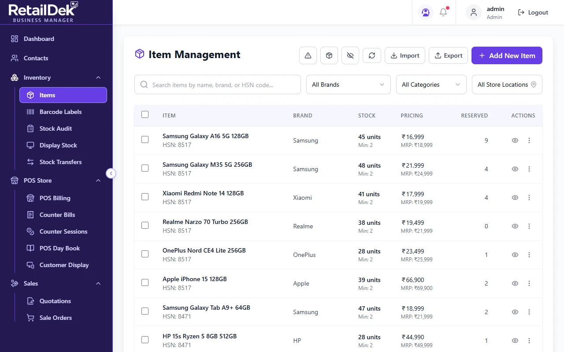564x352 pixels.
Task: View Xiaomi Redmi Note 14 eye icon
Action: coord(515,198)
